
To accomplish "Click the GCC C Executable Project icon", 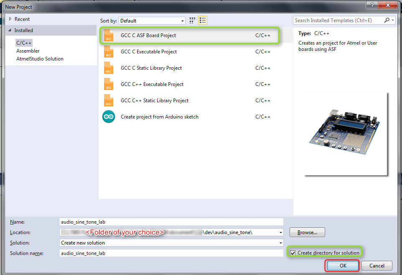I will (109, 52).
